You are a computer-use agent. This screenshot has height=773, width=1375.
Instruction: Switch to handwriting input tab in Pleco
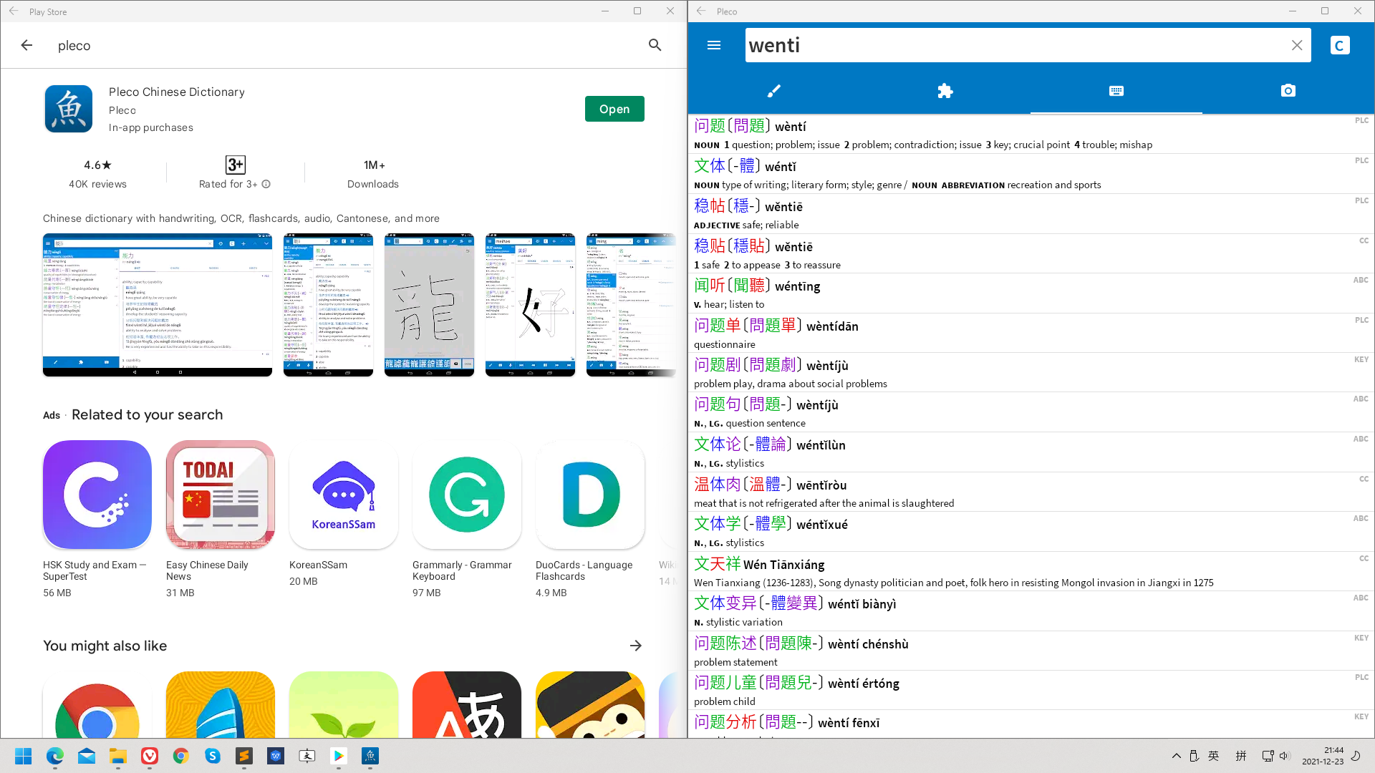773,91
